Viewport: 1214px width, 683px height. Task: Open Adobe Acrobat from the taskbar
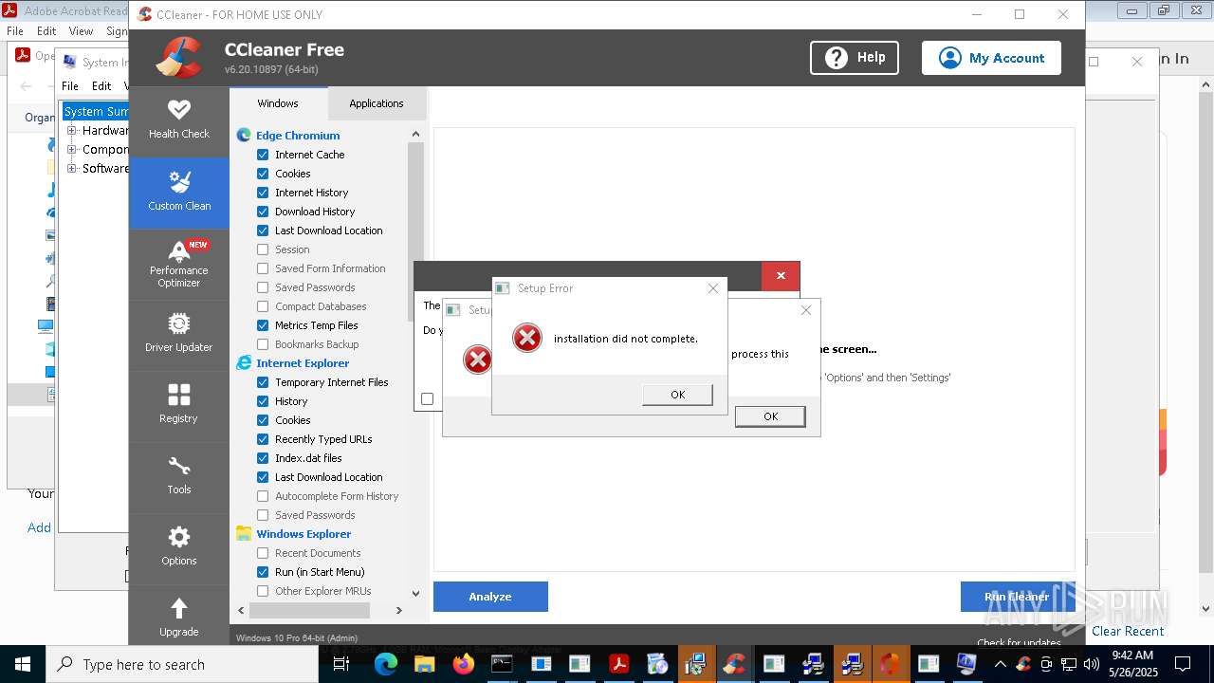click(x=619, y=664)
